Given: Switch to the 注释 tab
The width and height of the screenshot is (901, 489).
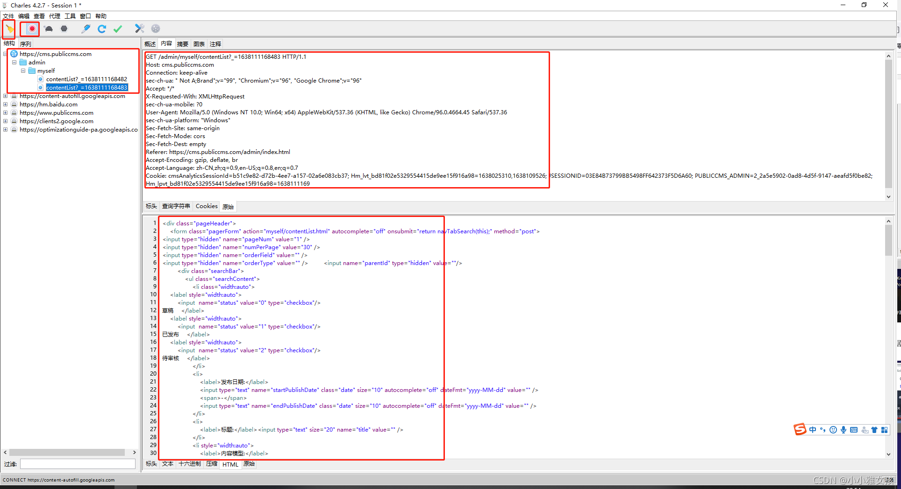Looking at the screenshot, I should (x=215, y=44).
